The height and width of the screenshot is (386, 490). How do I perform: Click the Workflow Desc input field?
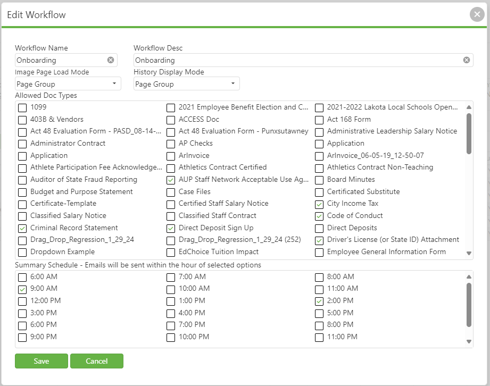point(303,60)
